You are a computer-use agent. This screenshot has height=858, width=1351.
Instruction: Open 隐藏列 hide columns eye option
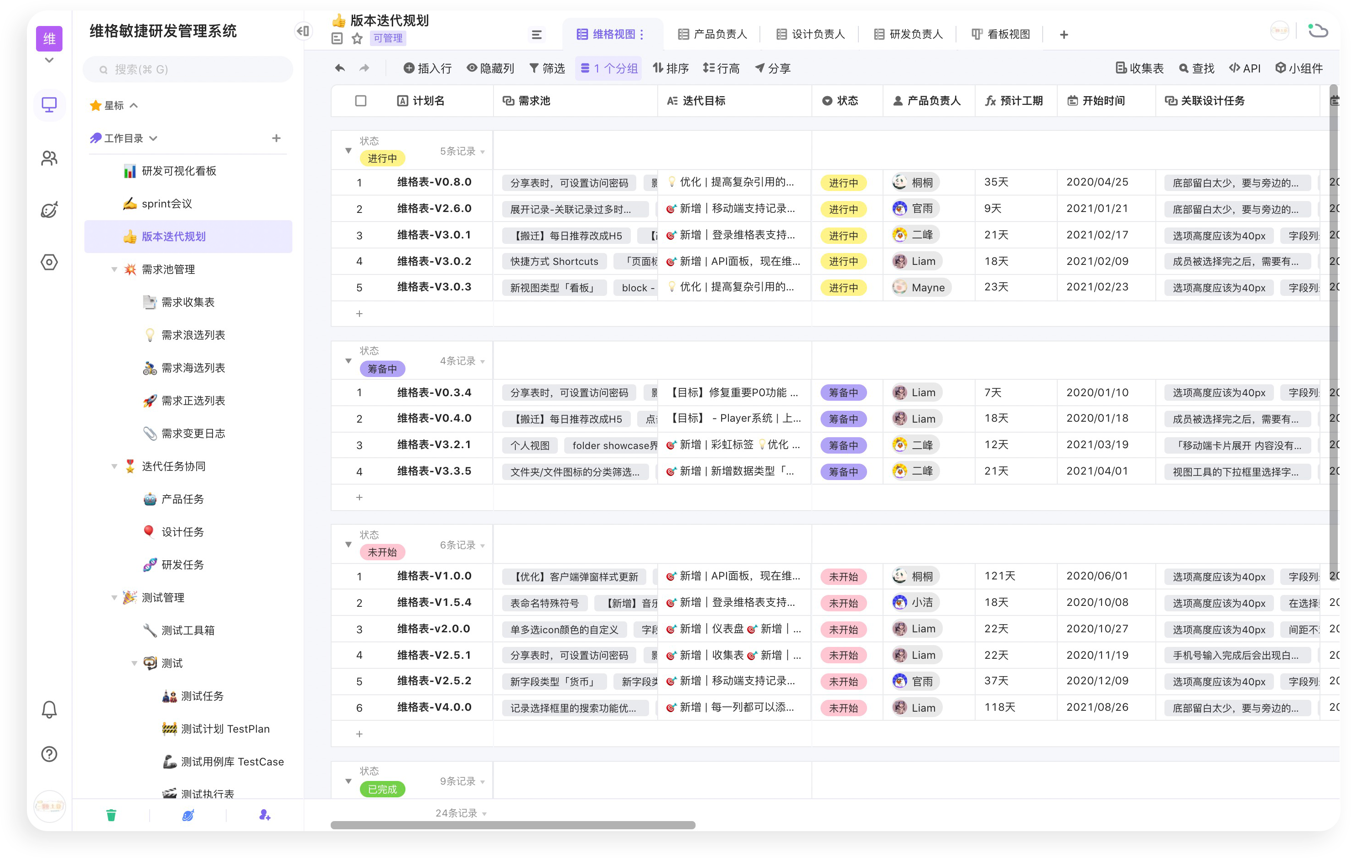pos(490,68)
